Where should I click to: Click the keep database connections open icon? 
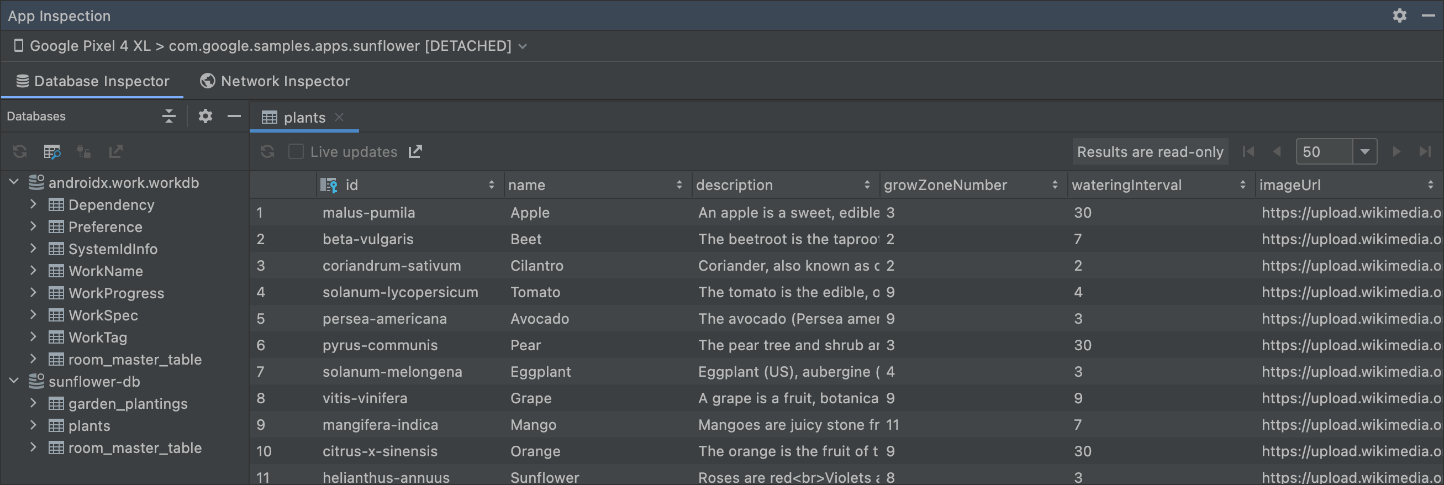coord(84,151)
